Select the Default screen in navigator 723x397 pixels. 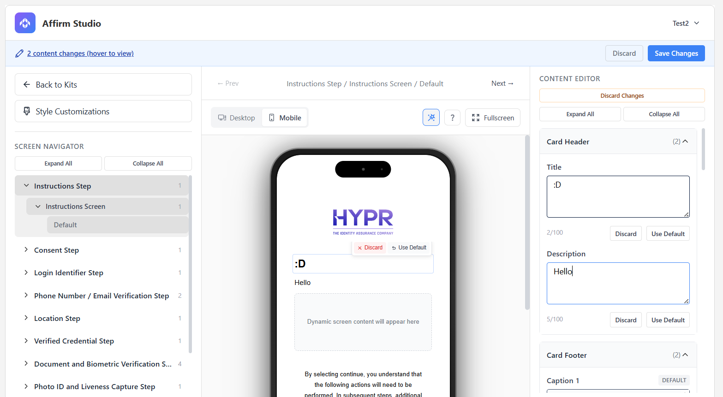pos(66,225)
